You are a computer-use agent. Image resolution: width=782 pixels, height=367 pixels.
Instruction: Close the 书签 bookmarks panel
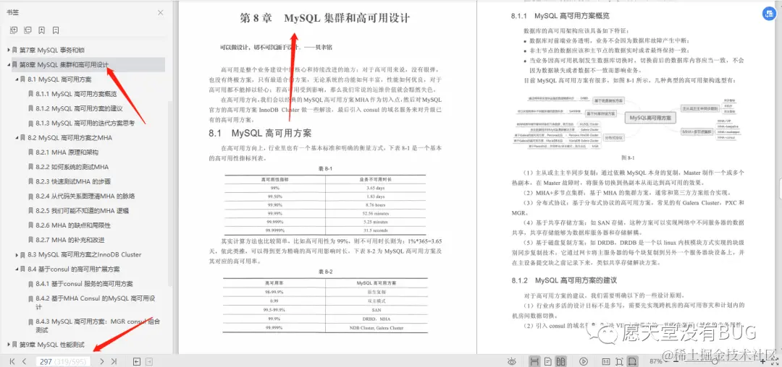160,13
